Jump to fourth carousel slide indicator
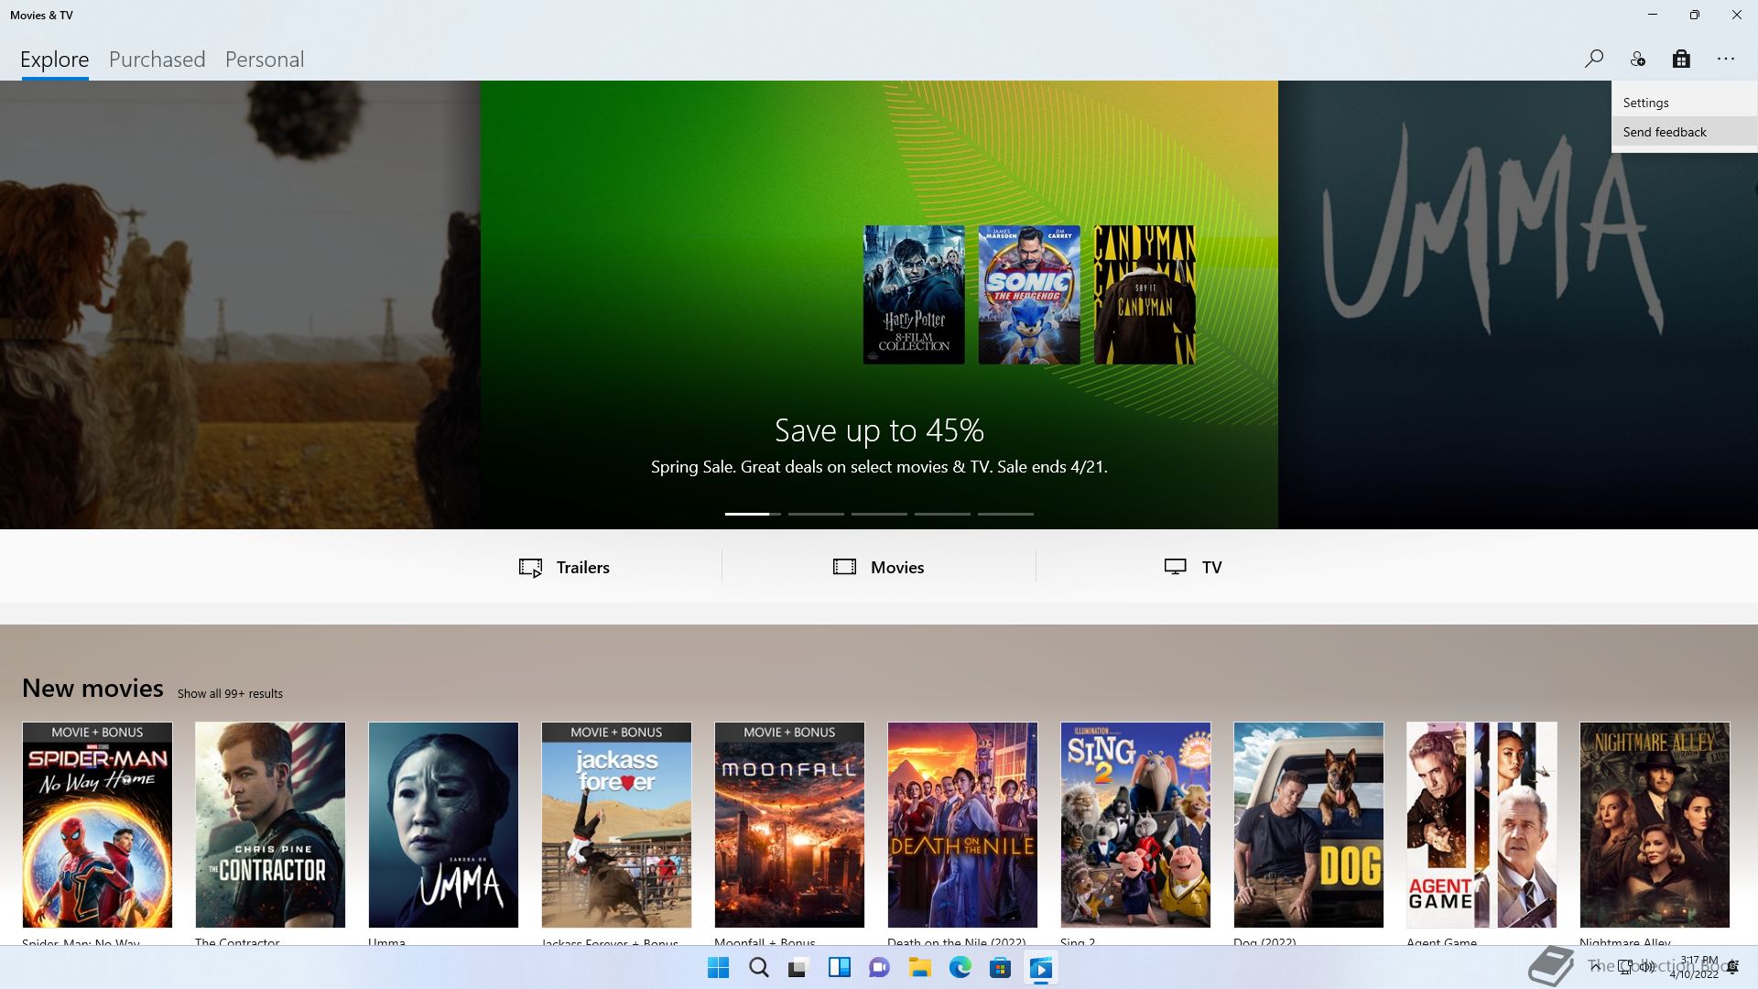The height and width of the screenshot is (989, 1758). tap(942, 514)
